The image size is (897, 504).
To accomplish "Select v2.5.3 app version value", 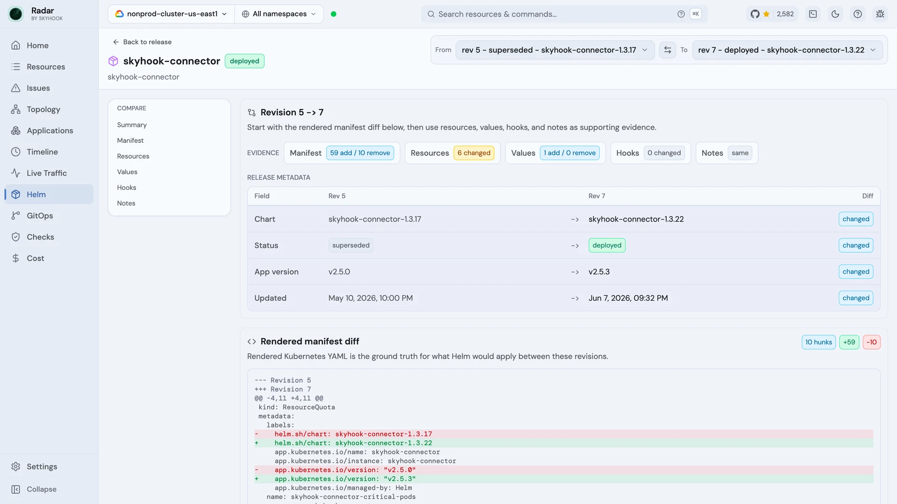I will pyautogui.click(x=599, y=272).
